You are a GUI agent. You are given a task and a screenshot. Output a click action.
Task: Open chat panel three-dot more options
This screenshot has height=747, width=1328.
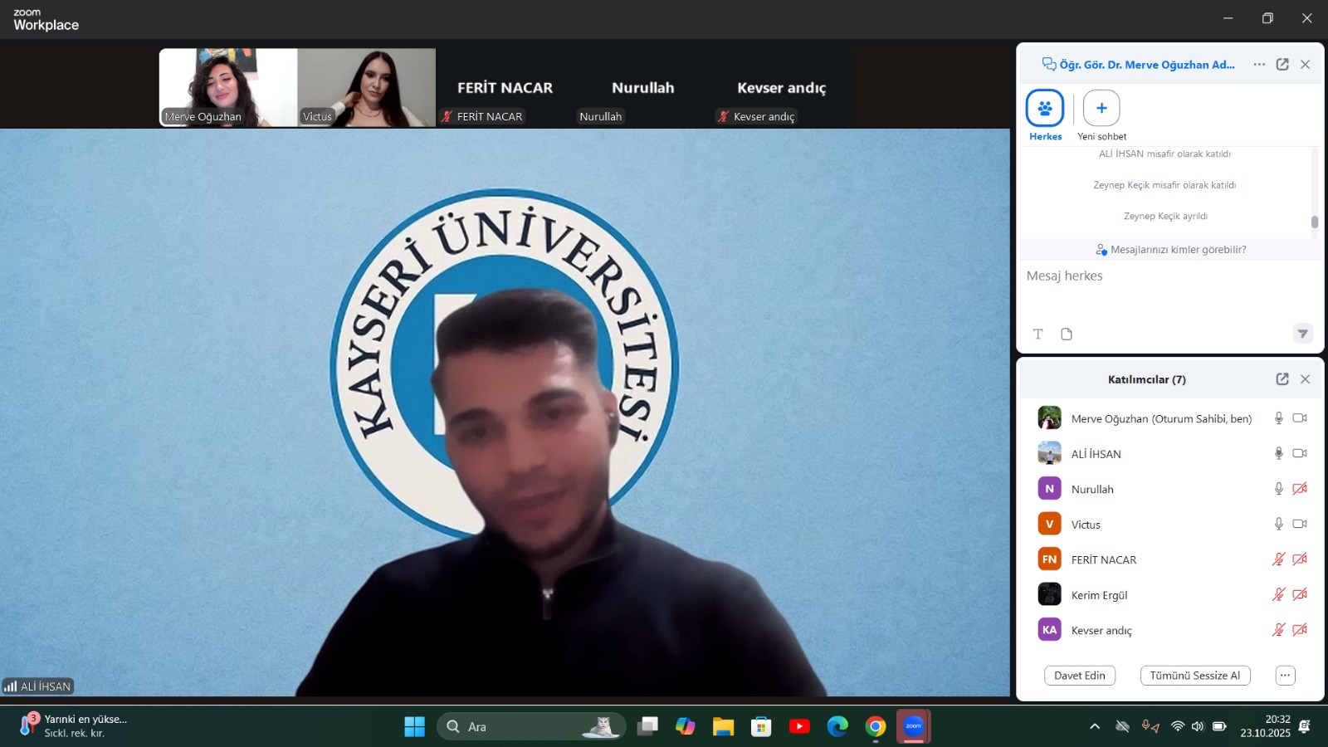1259,65
